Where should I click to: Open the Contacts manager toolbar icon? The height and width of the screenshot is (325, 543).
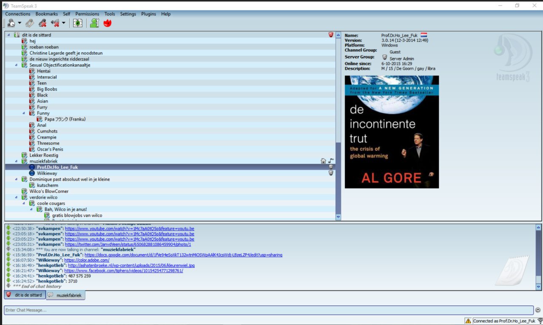click(94, 23)
